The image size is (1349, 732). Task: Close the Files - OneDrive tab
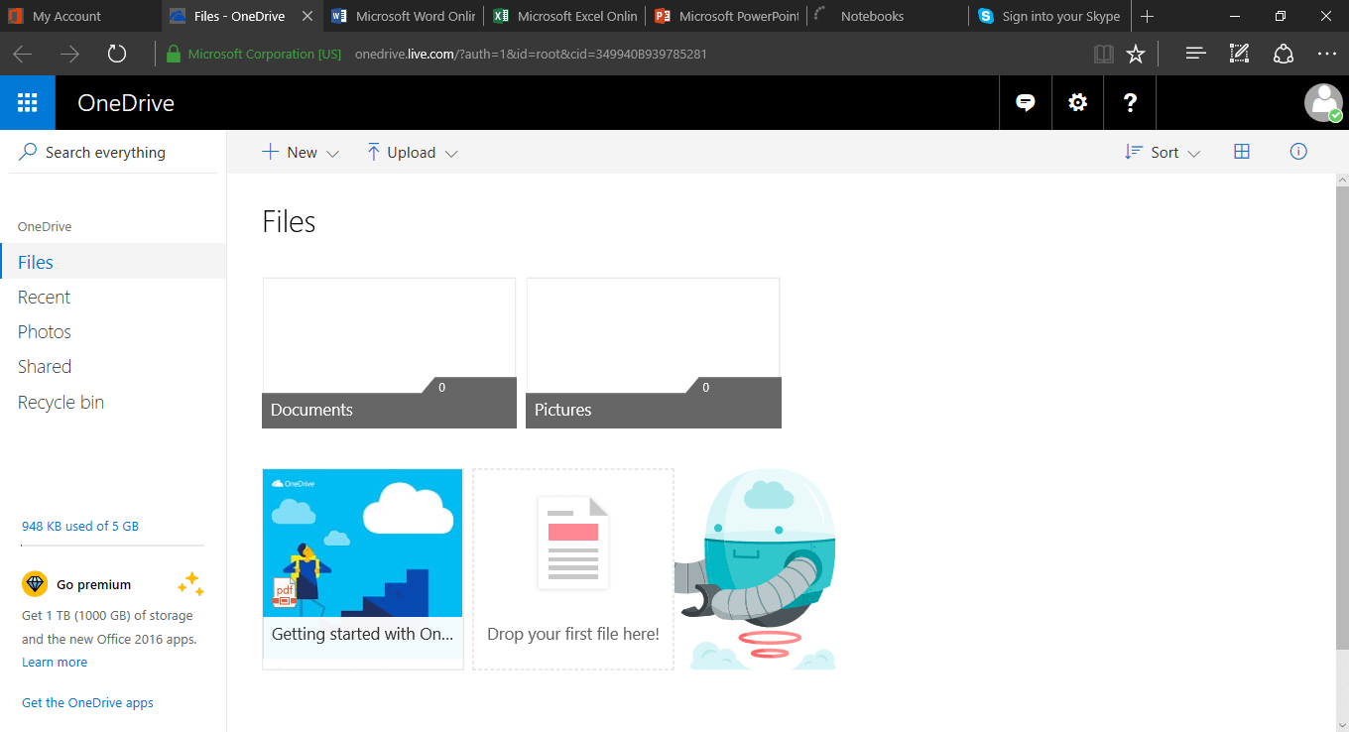pyautogui.click(x=307, y=16)
